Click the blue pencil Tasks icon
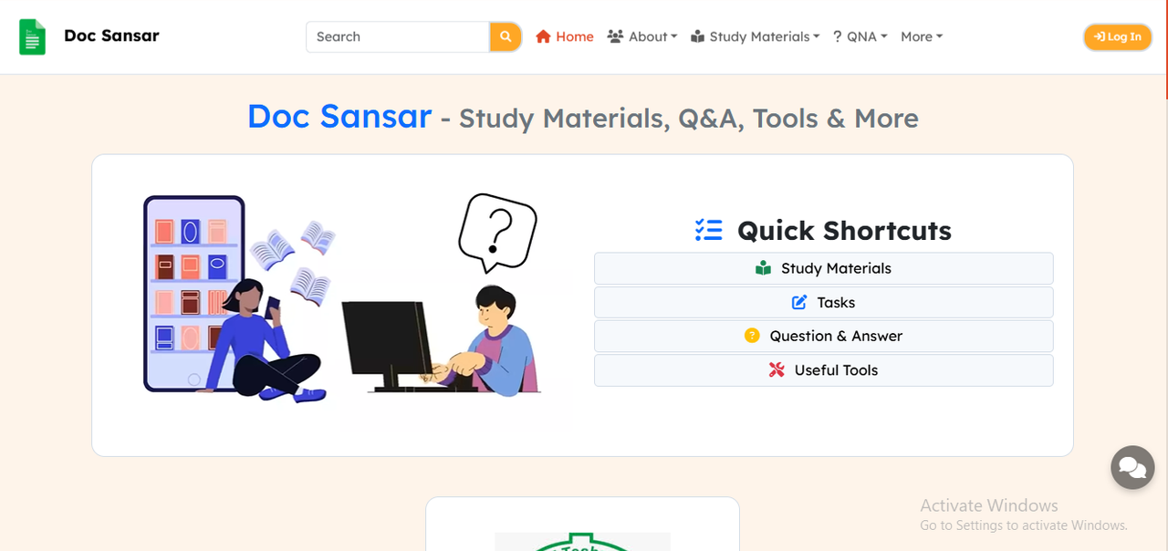The image size is (1168, 551). [799, 302]
